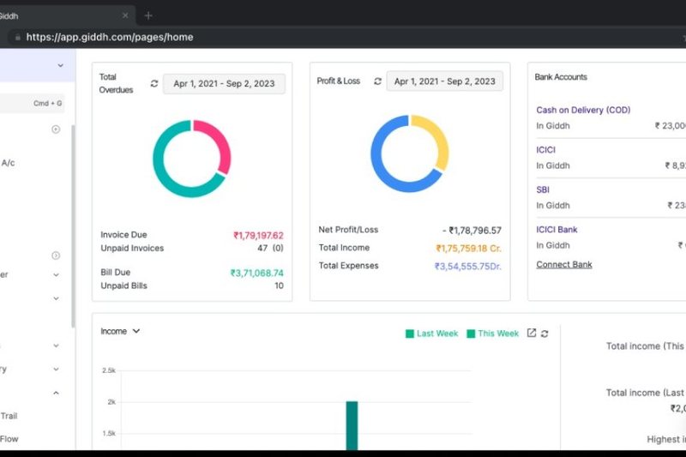This screenshot has width=686, height=457.
Task: Open the A/c sidebar item
Action: click(x=8, y=163)
